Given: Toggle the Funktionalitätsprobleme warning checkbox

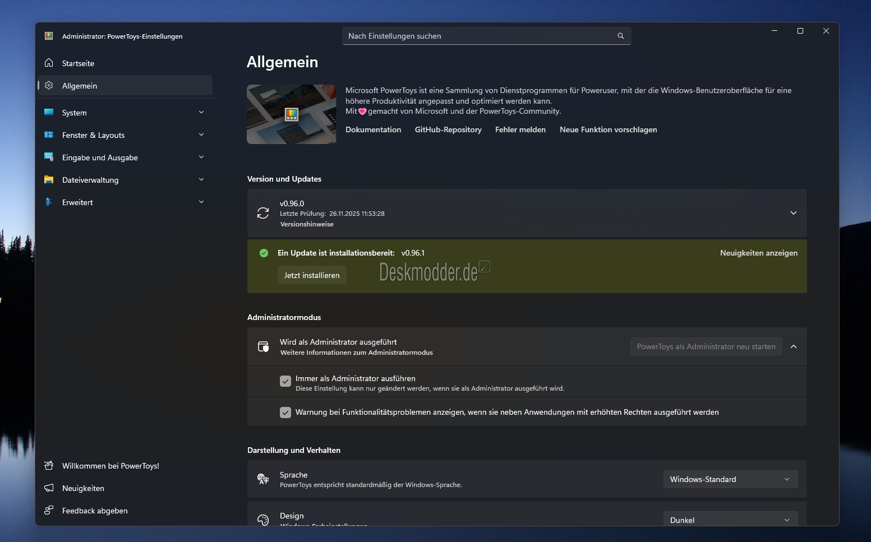Looking at the screenshot, I should (x=285, y=413).
